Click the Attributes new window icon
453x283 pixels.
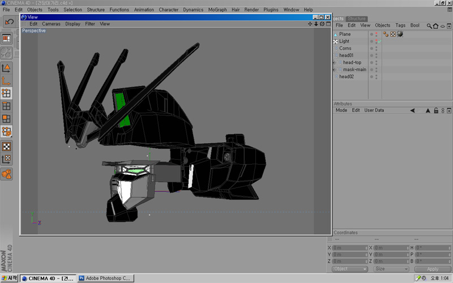[x=449, y=110]
